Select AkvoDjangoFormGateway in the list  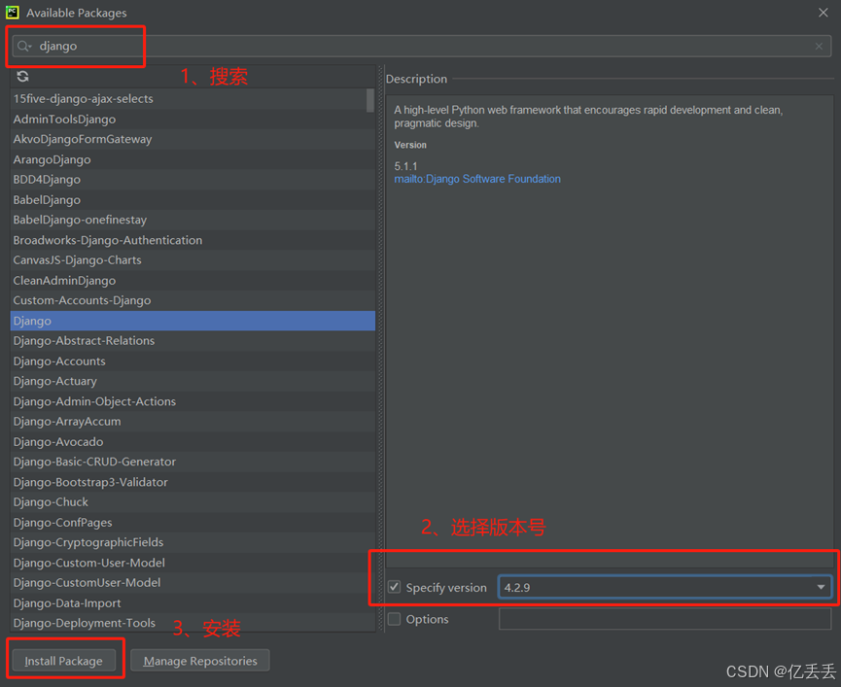[x=193, y=139]
